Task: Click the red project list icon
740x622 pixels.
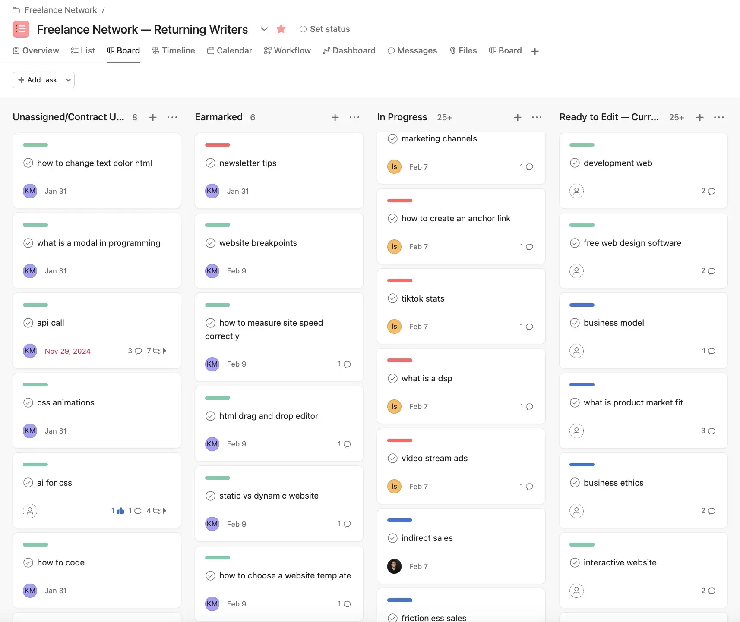Action: (x=21, y=29)
